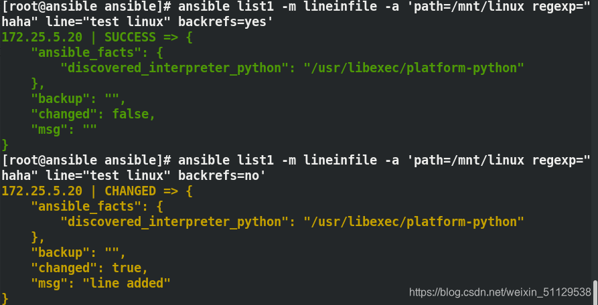This screenshot has width=598, height=305.
Task: Click the green closing curly brace
Action: [5, 144]
